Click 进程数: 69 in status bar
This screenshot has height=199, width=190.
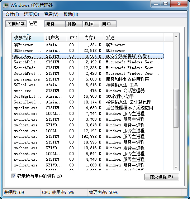pyautogui.click(x=14, y=193)
